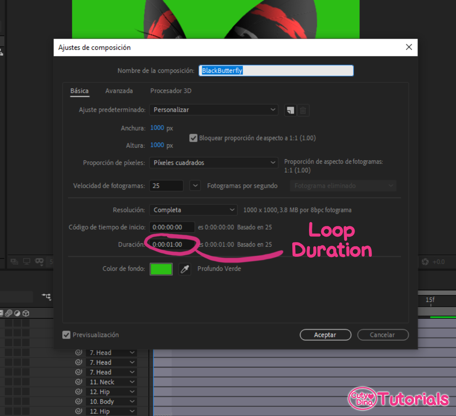Toggle the Shy layers icon in timeline

(8, 313)
